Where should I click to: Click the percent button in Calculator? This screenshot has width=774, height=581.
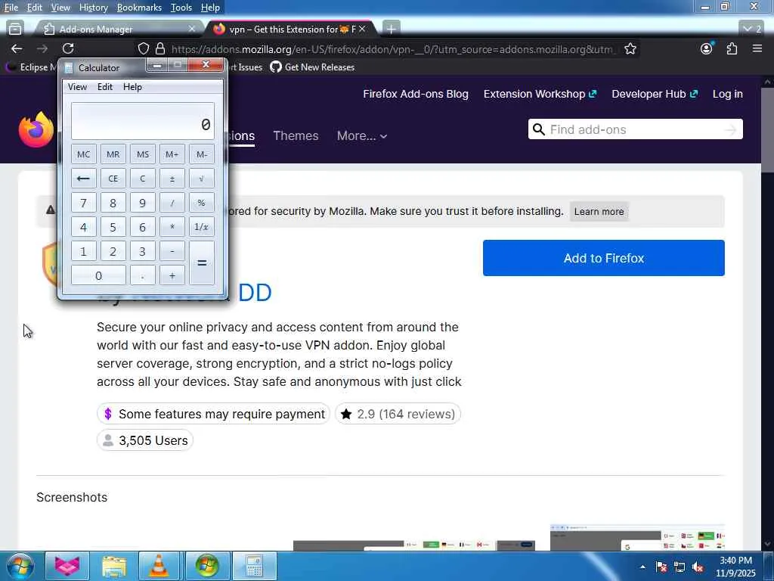click(201, 203)
